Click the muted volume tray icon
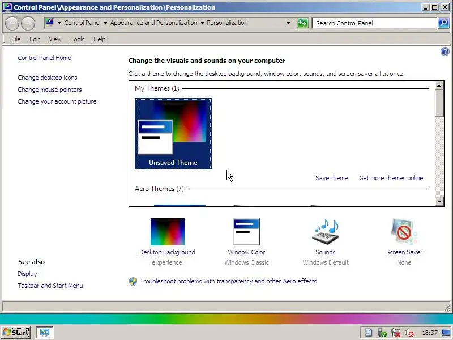Screen dimensions: 453x340 coord(409,333)
